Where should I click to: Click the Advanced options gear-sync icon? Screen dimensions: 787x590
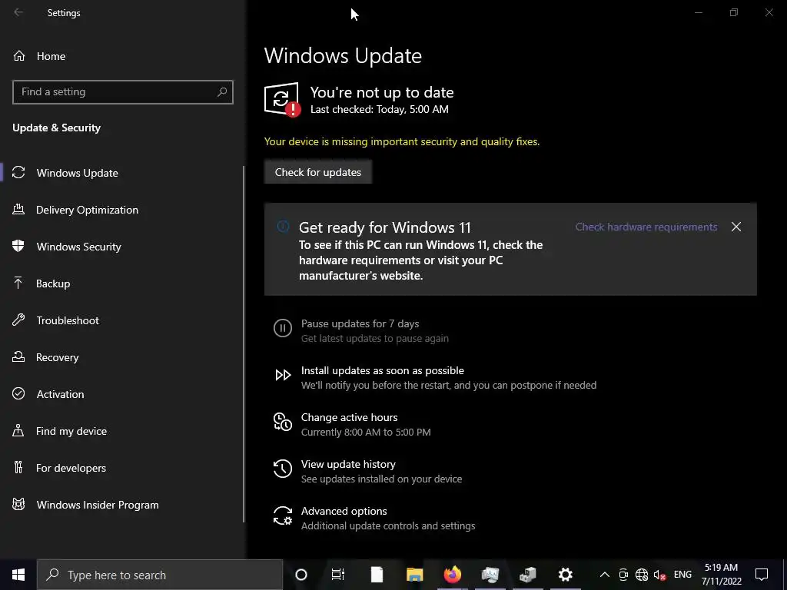(x=283, y=515)
